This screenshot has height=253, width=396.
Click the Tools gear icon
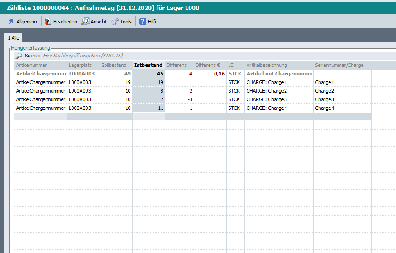coord(115,22)
